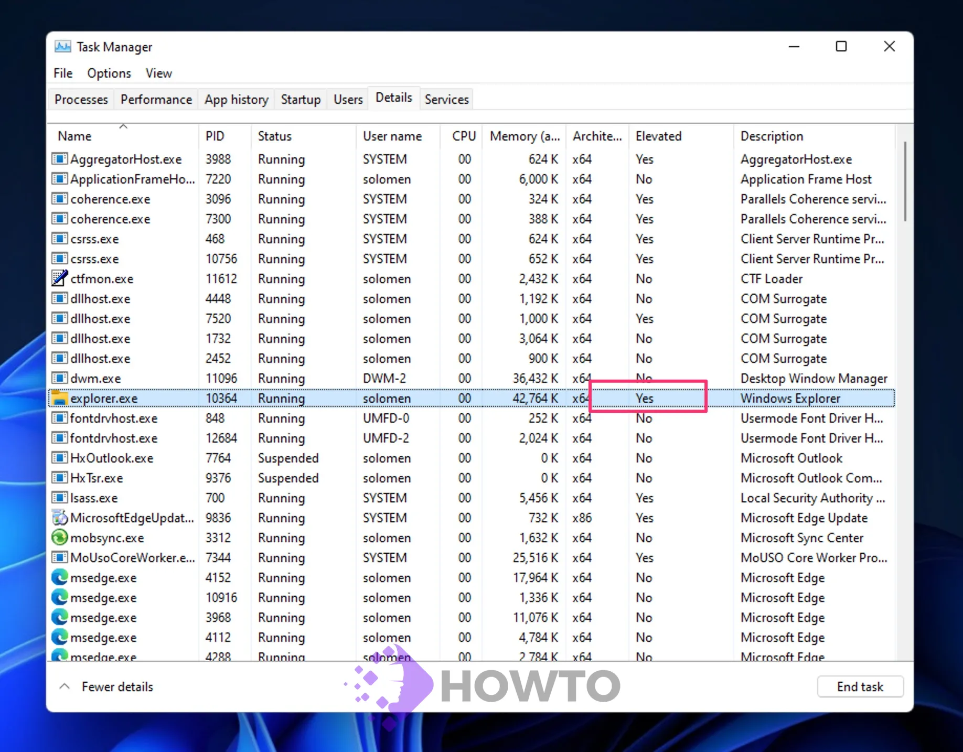The height and width of the screenshot is (752, 963).
Task: Collapse view with Fewer details chevron
Action: (65, 686)
